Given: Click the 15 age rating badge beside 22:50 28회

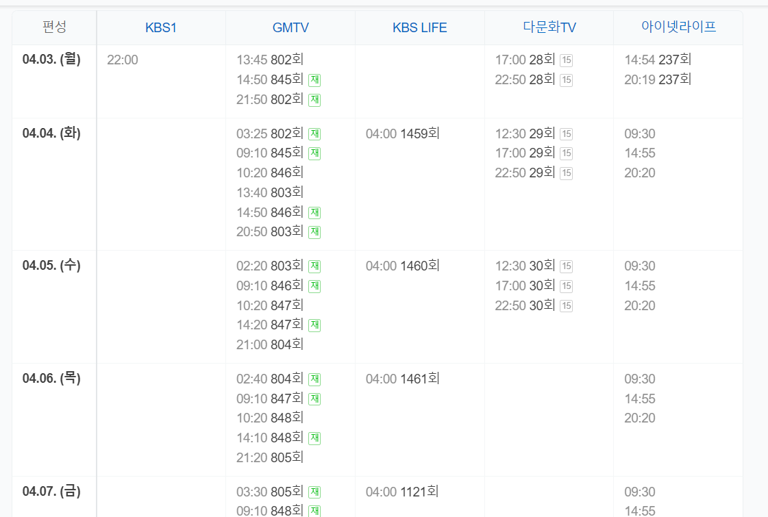Looking at the screenshot, I should pos(566,80).
